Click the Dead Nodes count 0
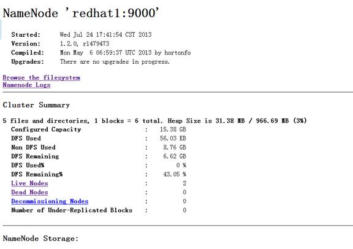The width and height of the screenshot is (353, 249). [184, 192]
